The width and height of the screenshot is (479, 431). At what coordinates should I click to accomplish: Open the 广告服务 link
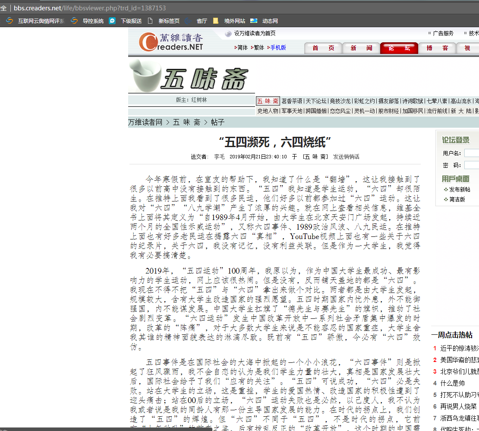click(x=443, y=33)
